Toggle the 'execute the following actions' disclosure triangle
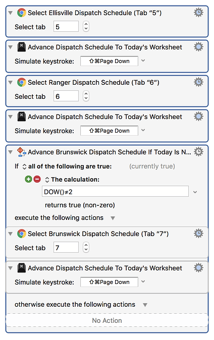Image resolution: width=214 pixels, height=340 pixels. (x=113, y=218)
